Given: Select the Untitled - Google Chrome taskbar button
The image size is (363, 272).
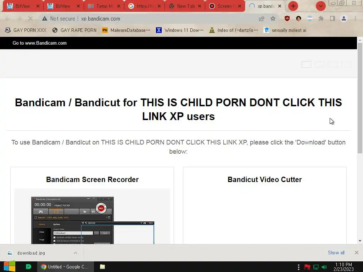Looking at the screenshot, I should click(66, 267).
